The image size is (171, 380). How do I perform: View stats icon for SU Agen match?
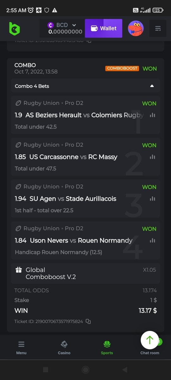153,199
